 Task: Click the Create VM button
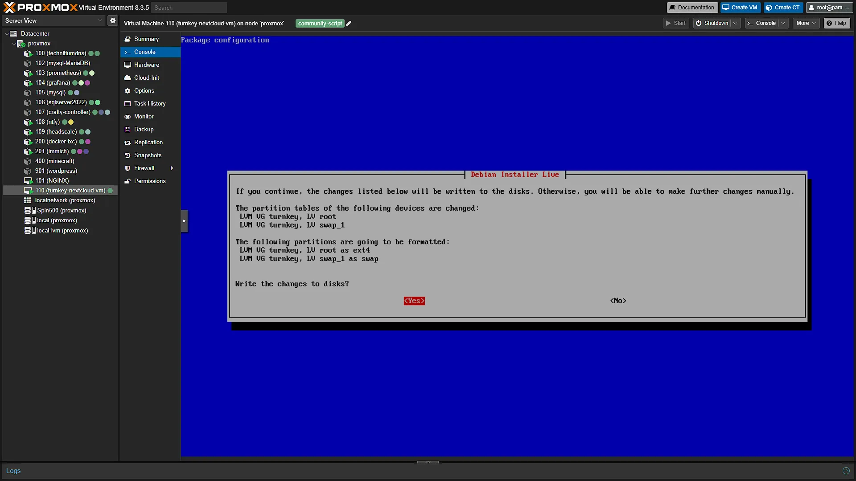(740, 8)
